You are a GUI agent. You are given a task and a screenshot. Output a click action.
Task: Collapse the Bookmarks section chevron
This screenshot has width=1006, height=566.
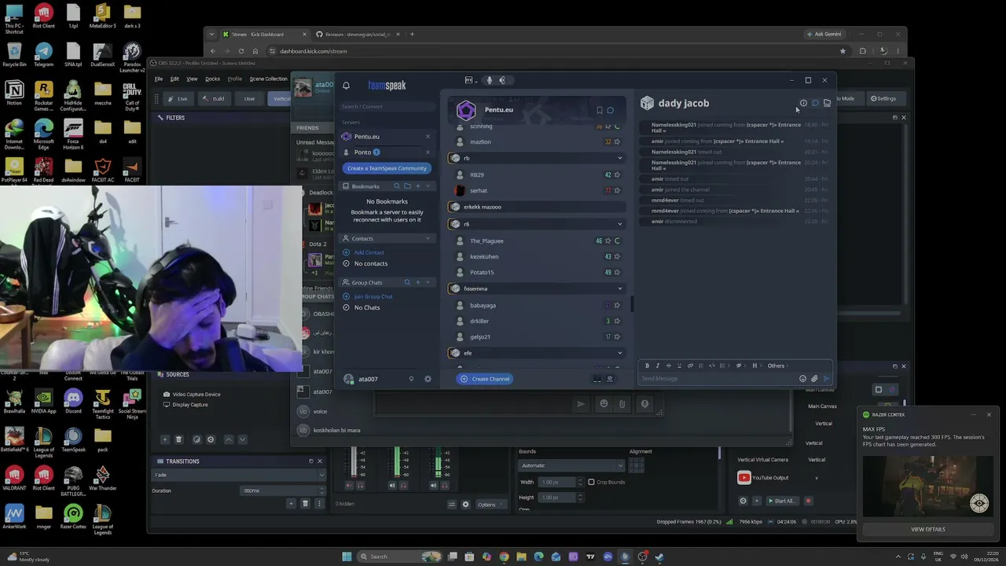click(x=428, y=186)
